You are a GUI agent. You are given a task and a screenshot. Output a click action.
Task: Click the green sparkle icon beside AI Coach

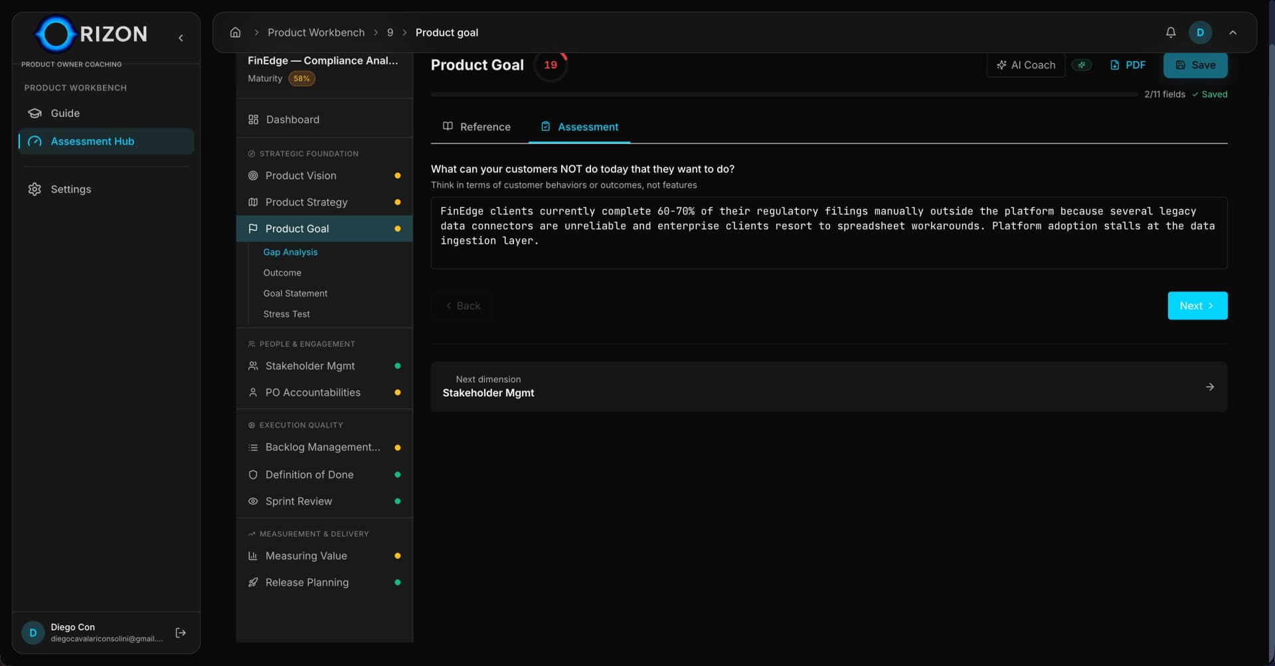coord(1082,65)
